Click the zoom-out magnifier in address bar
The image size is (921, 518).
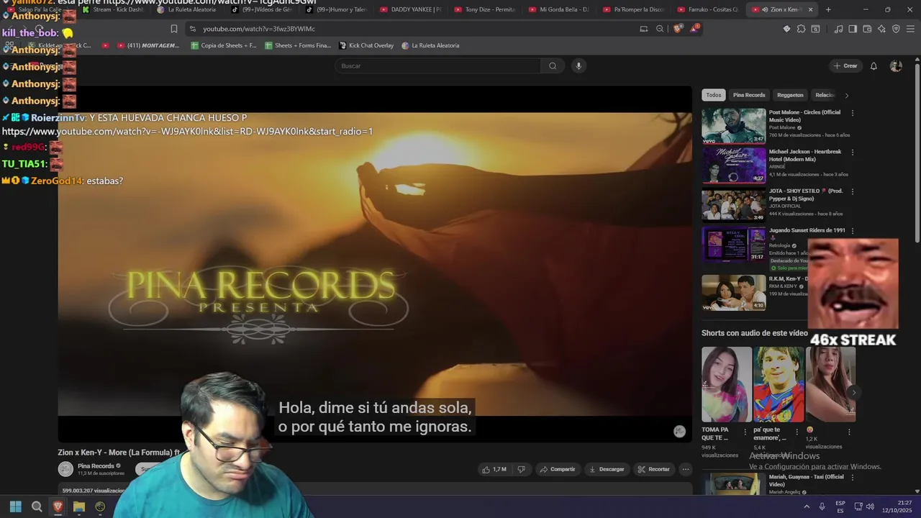click(660, 29)
